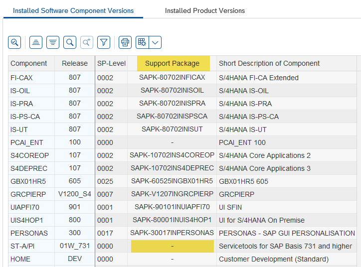
Task: Expand the layout dropdown arrow
Action: 155,42
